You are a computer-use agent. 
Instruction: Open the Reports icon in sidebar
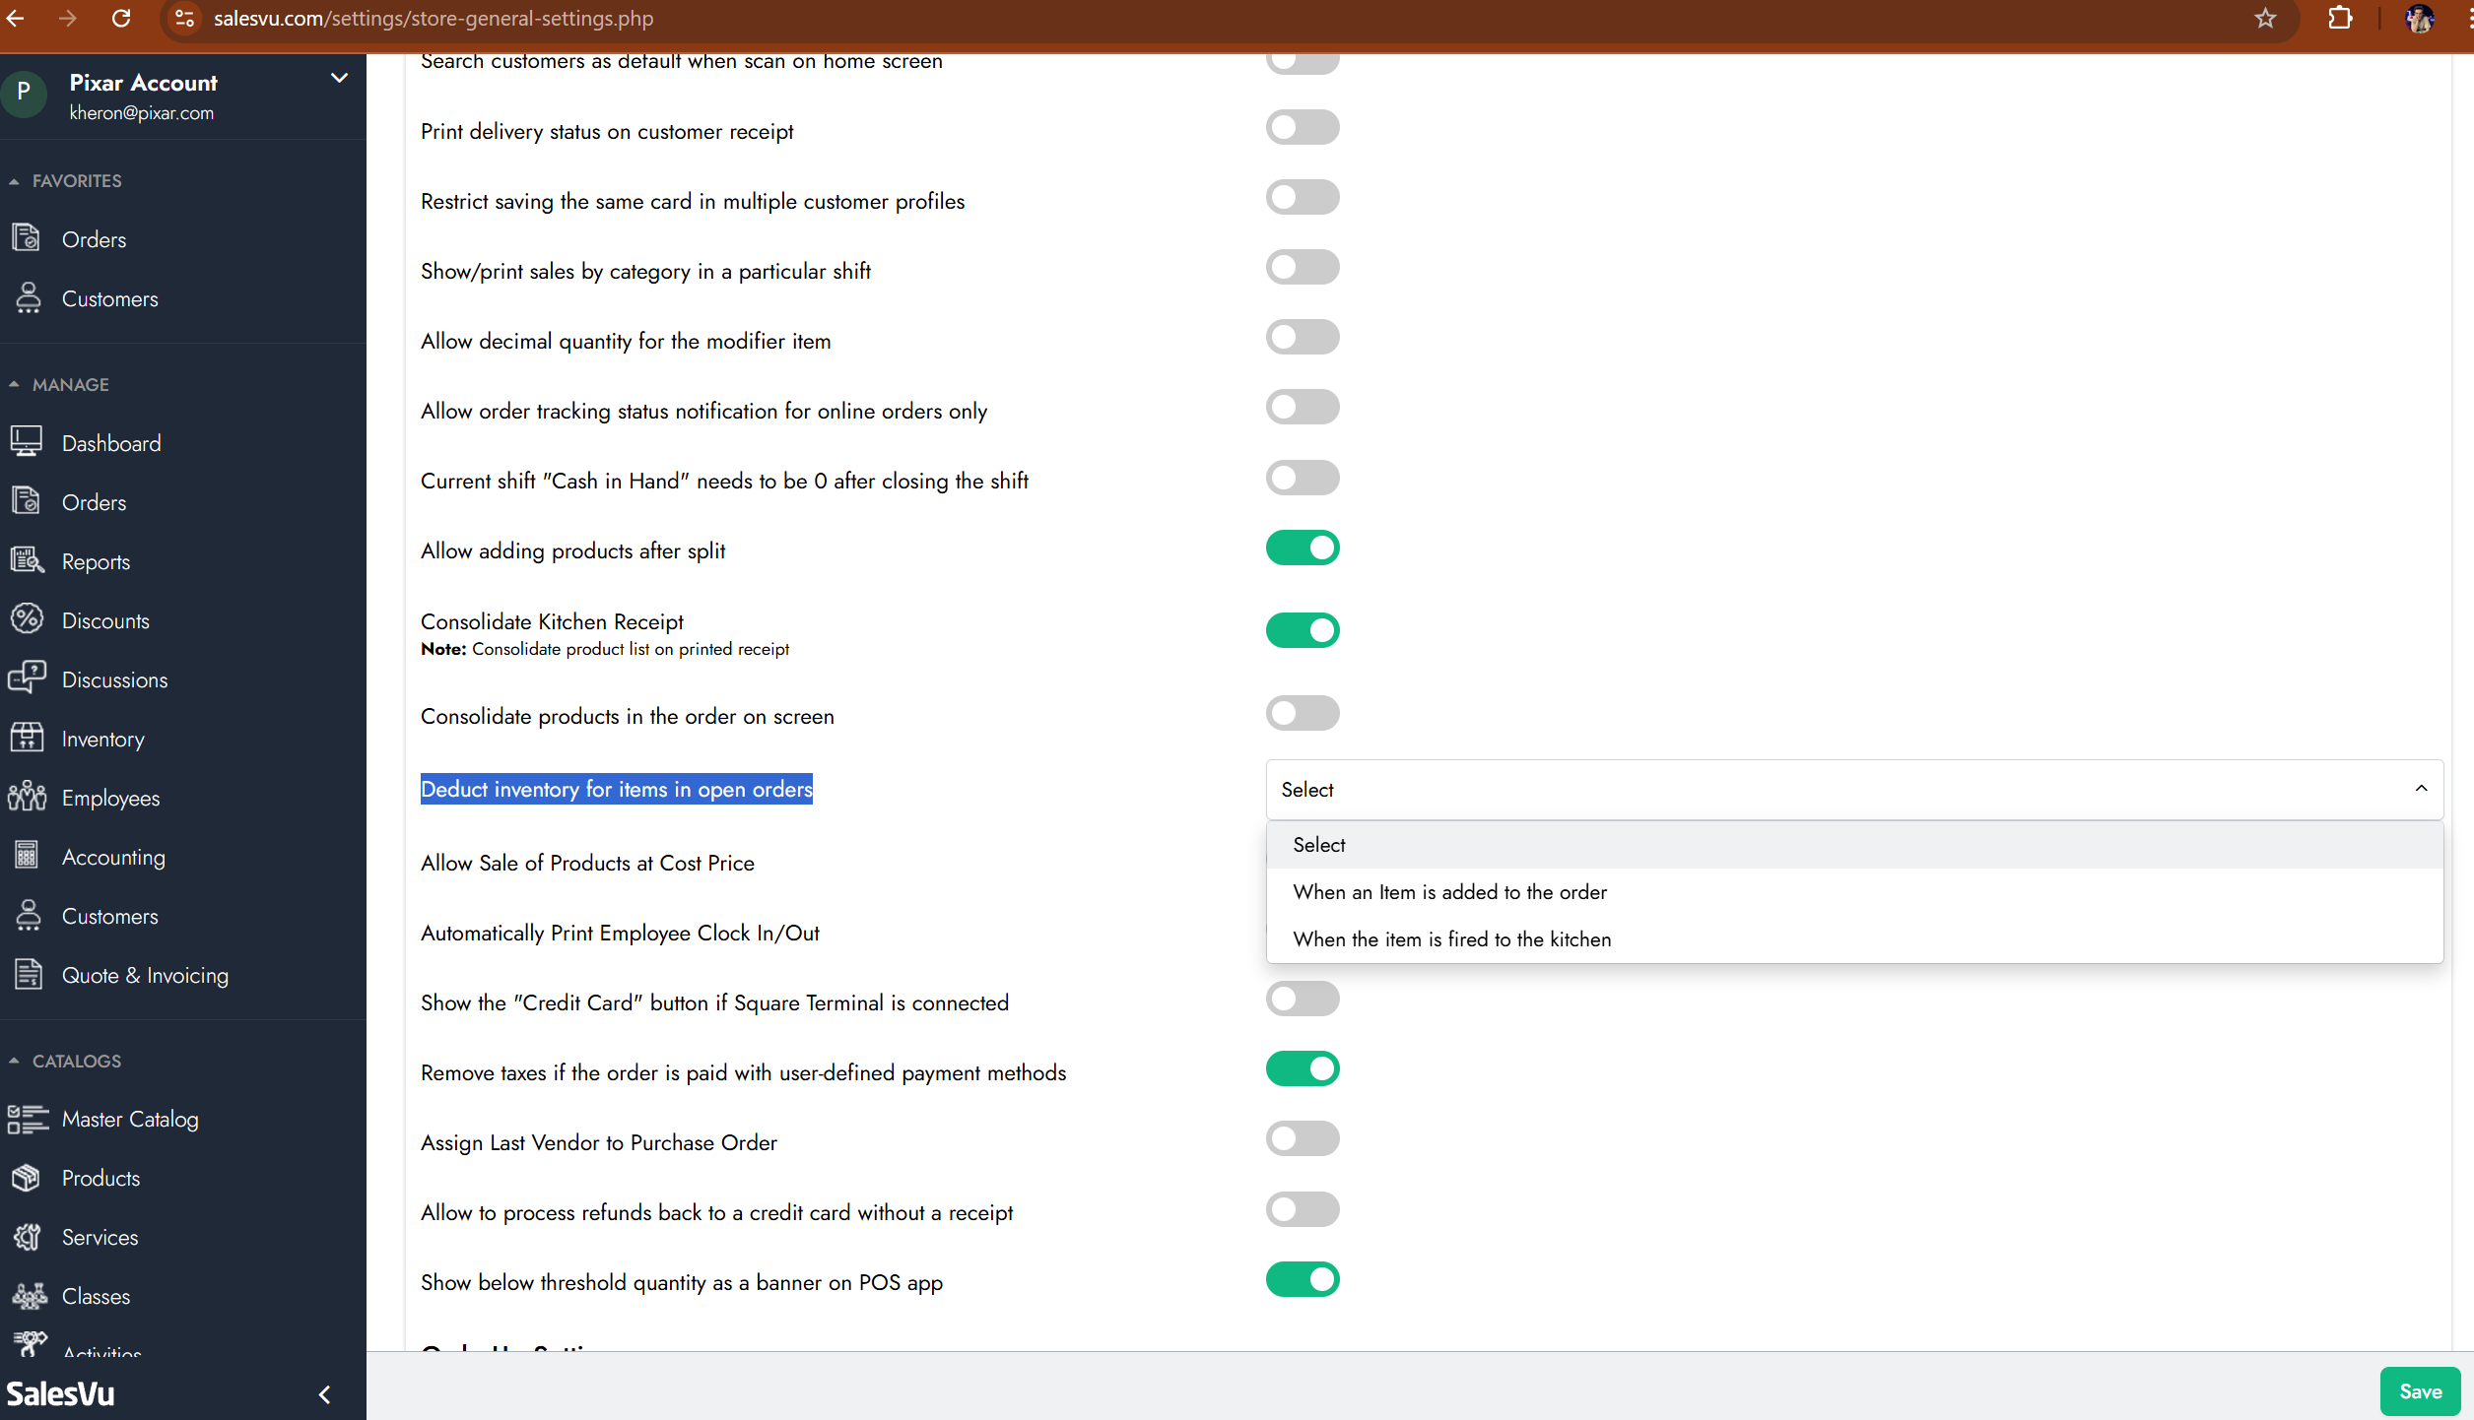pos(27,560)
